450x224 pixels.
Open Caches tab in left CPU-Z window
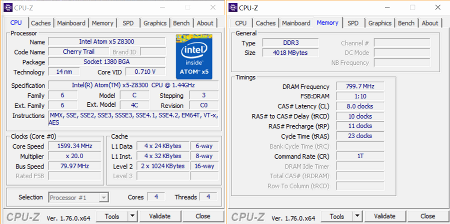point(41,23)
